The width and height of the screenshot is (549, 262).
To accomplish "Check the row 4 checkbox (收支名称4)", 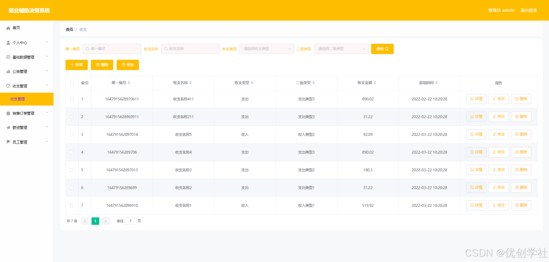I will (71, 152).
